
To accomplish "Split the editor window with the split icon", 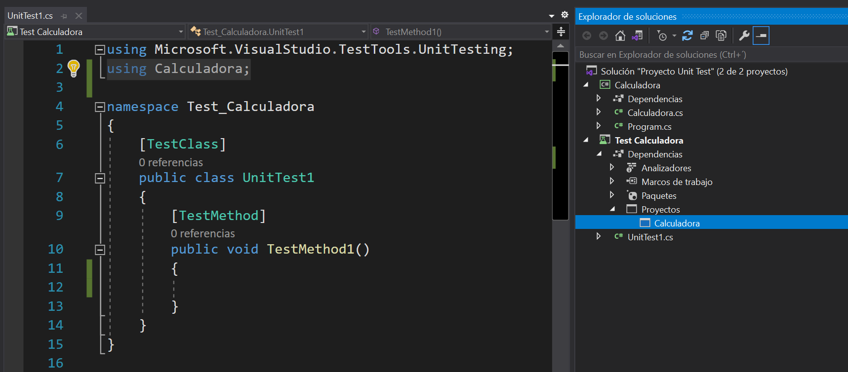I will [561, 32].
